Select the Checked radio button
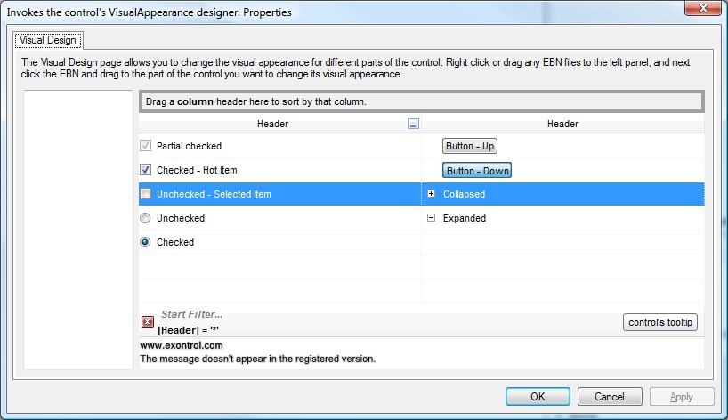Image resolution: width=728 pixels, height=420 pixels. (146, 242)
